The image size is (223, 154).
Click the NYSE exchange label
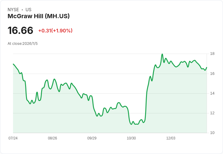coord(13,9)
